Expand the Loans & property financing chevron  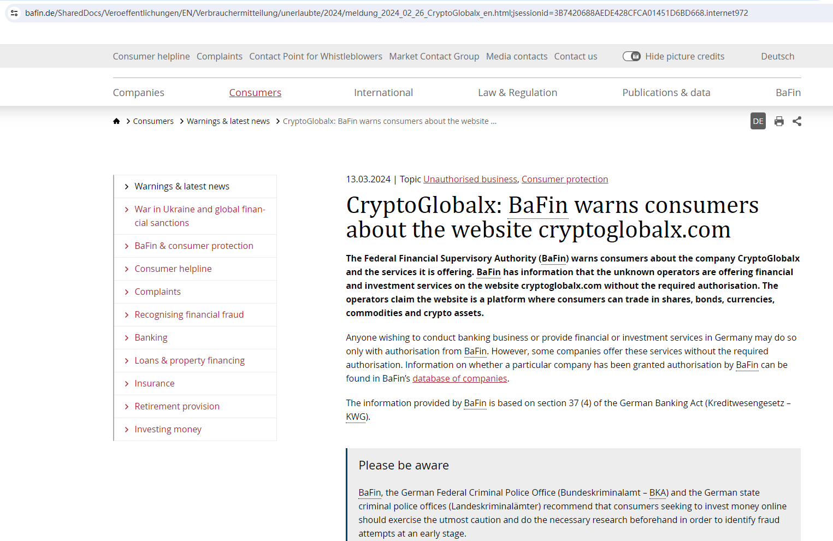pos(127,361)
